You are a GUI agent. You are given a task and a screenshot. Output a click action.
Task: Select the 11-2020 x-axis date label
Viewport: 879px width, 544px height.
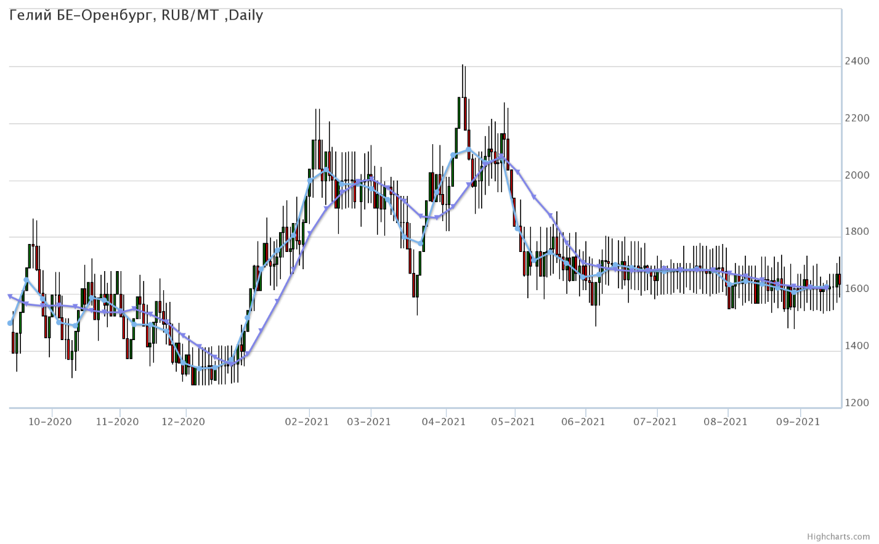point(118,422)
